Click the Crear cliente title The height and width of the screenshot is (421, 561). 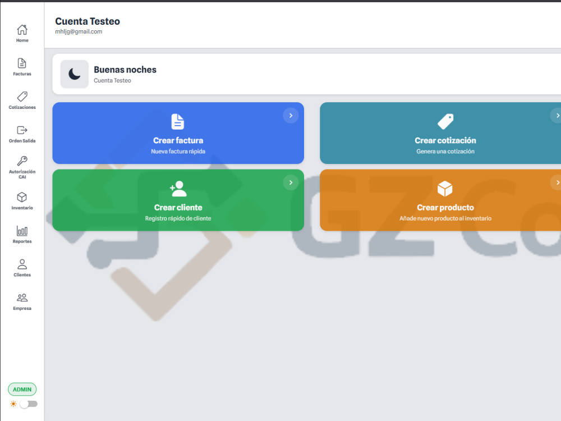tap(178, 207)
